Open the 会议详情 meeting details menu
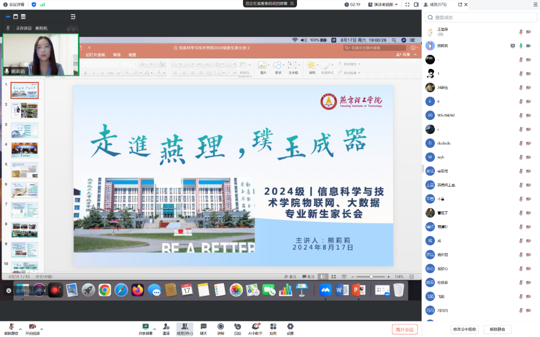Screen dimensions: 540x337 13,4
